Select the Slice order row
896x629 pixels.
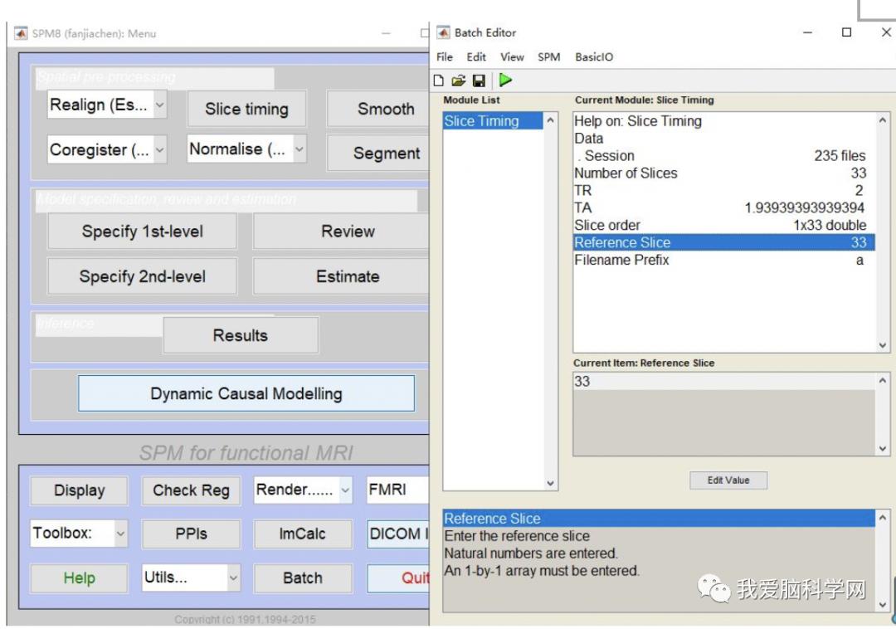coord(724,225)
